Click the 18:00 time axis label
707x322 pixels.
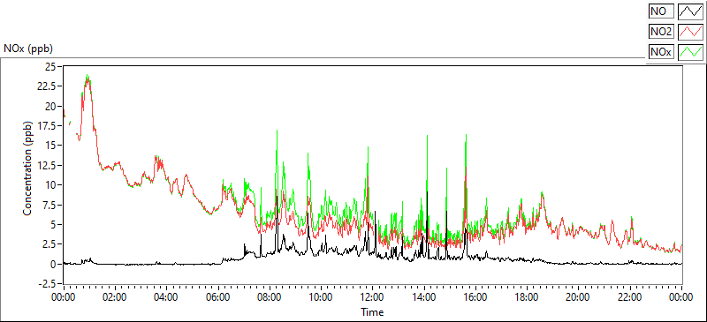(527, 296)
